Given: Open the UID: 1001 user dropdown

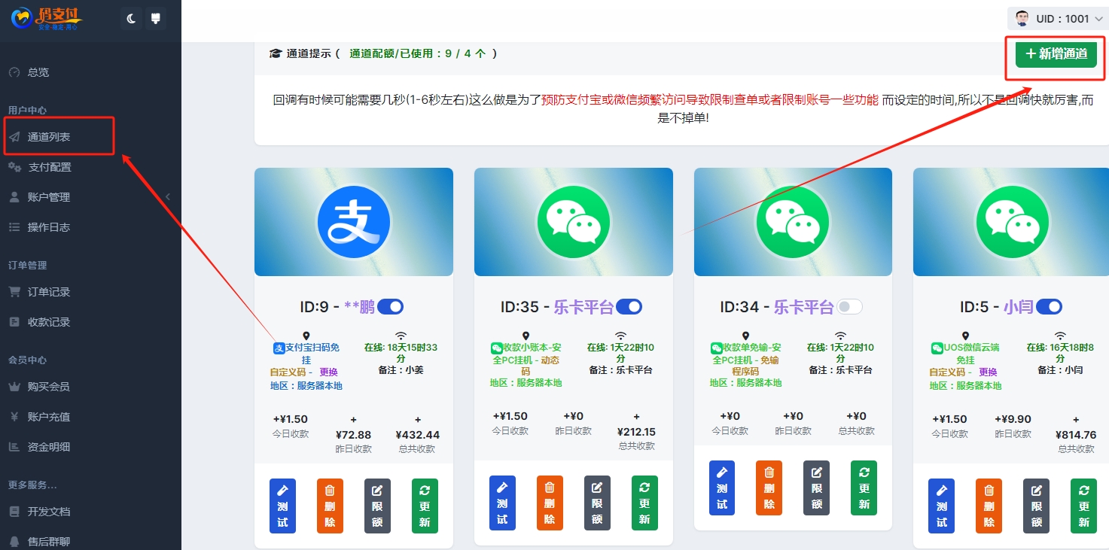Looking at the screenshot, I should pyautogui.click(x=1059, y=18).
